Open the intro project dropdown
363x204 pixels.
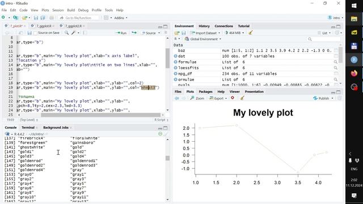(335, 18)
